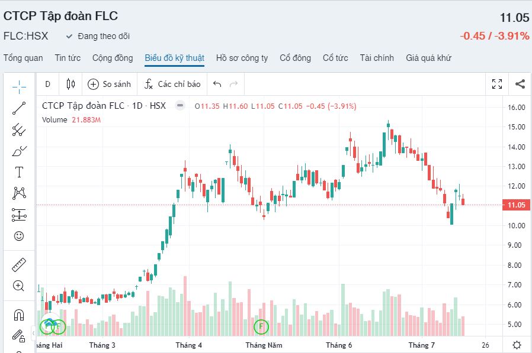The image size is (532, 353).
Task: Open the D timeframe interval dropdown
Action: [x=47, y=84]
